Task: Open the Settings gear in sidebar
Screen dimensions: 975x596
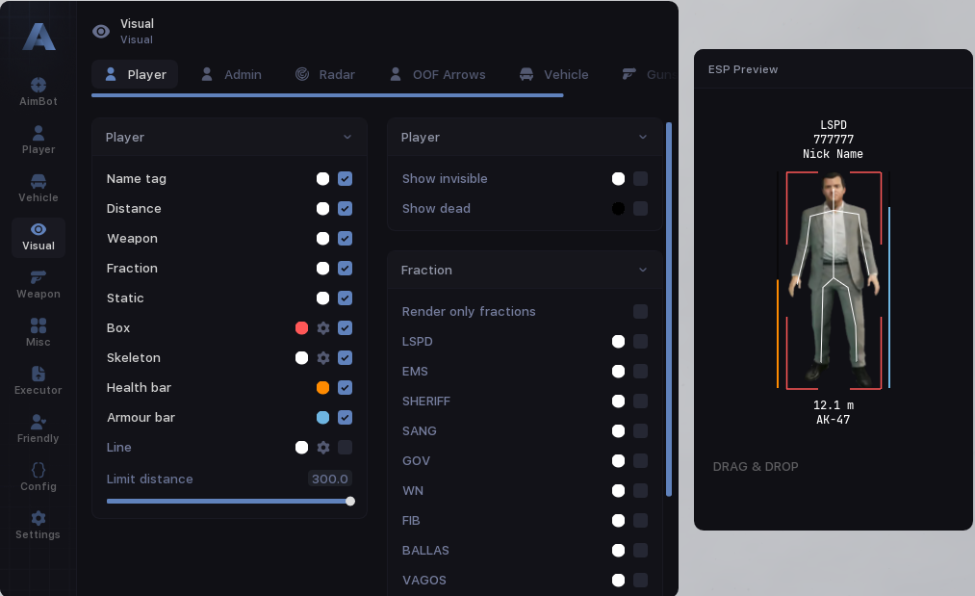Action: click(38, 518)
